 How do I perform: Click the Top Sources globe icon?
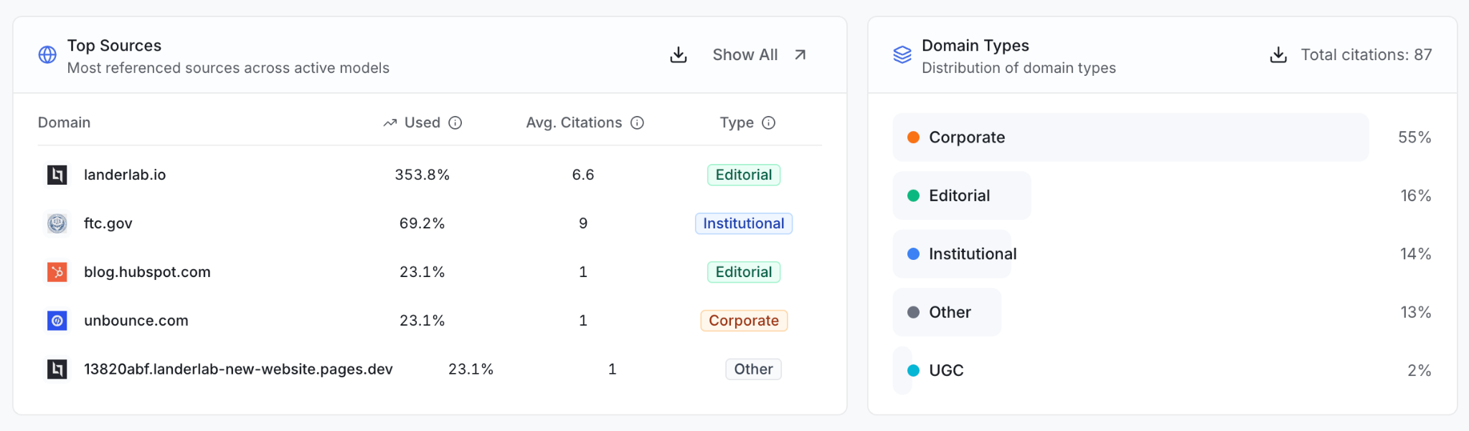pyautogui.click(x=47, y=55)
